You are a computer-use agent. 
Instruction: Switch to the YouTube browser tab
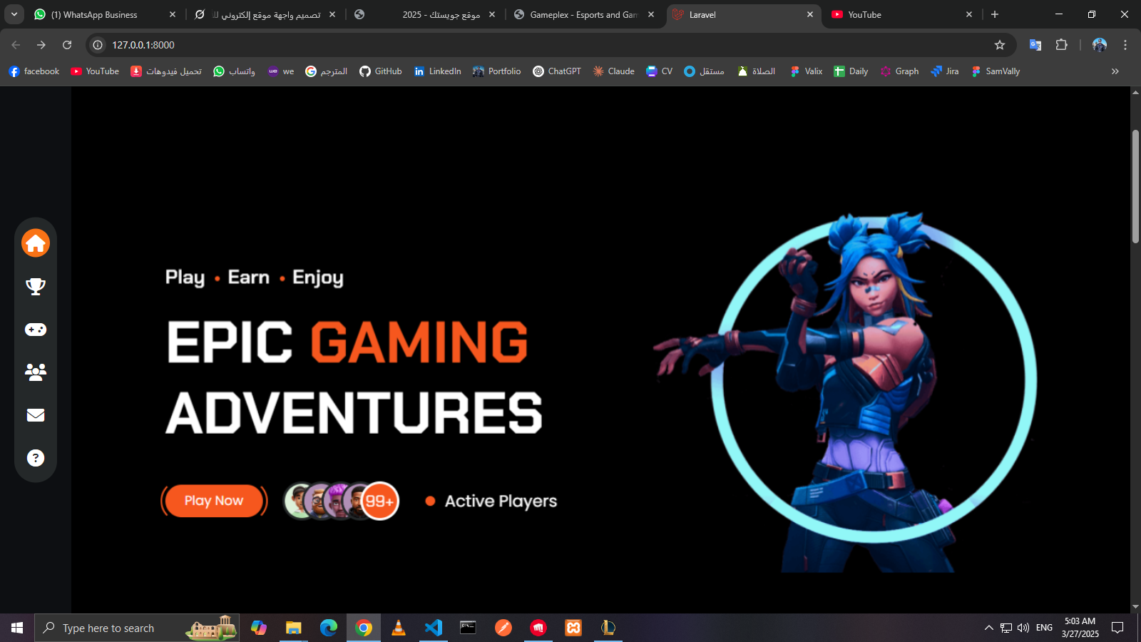pyautogui.click(x=900, y=14)
